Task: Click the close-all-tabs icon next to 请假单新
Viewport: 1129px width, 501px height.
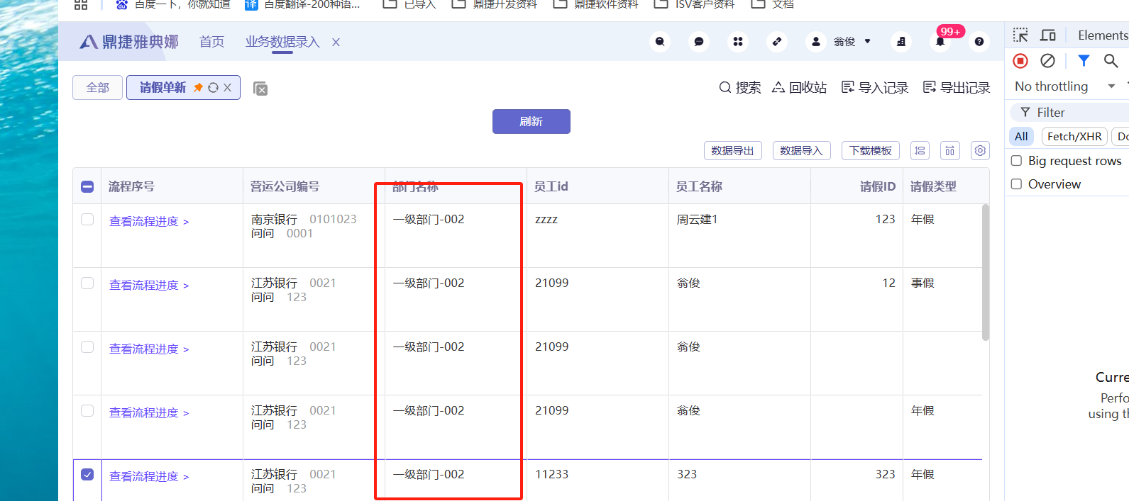Action: [x=260, y=89]
